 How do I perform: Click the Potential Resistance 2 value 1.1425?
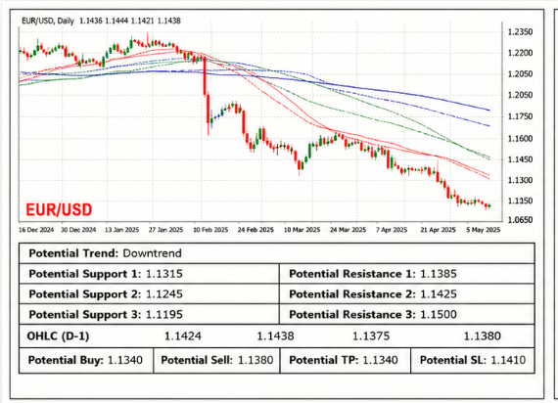439,294
